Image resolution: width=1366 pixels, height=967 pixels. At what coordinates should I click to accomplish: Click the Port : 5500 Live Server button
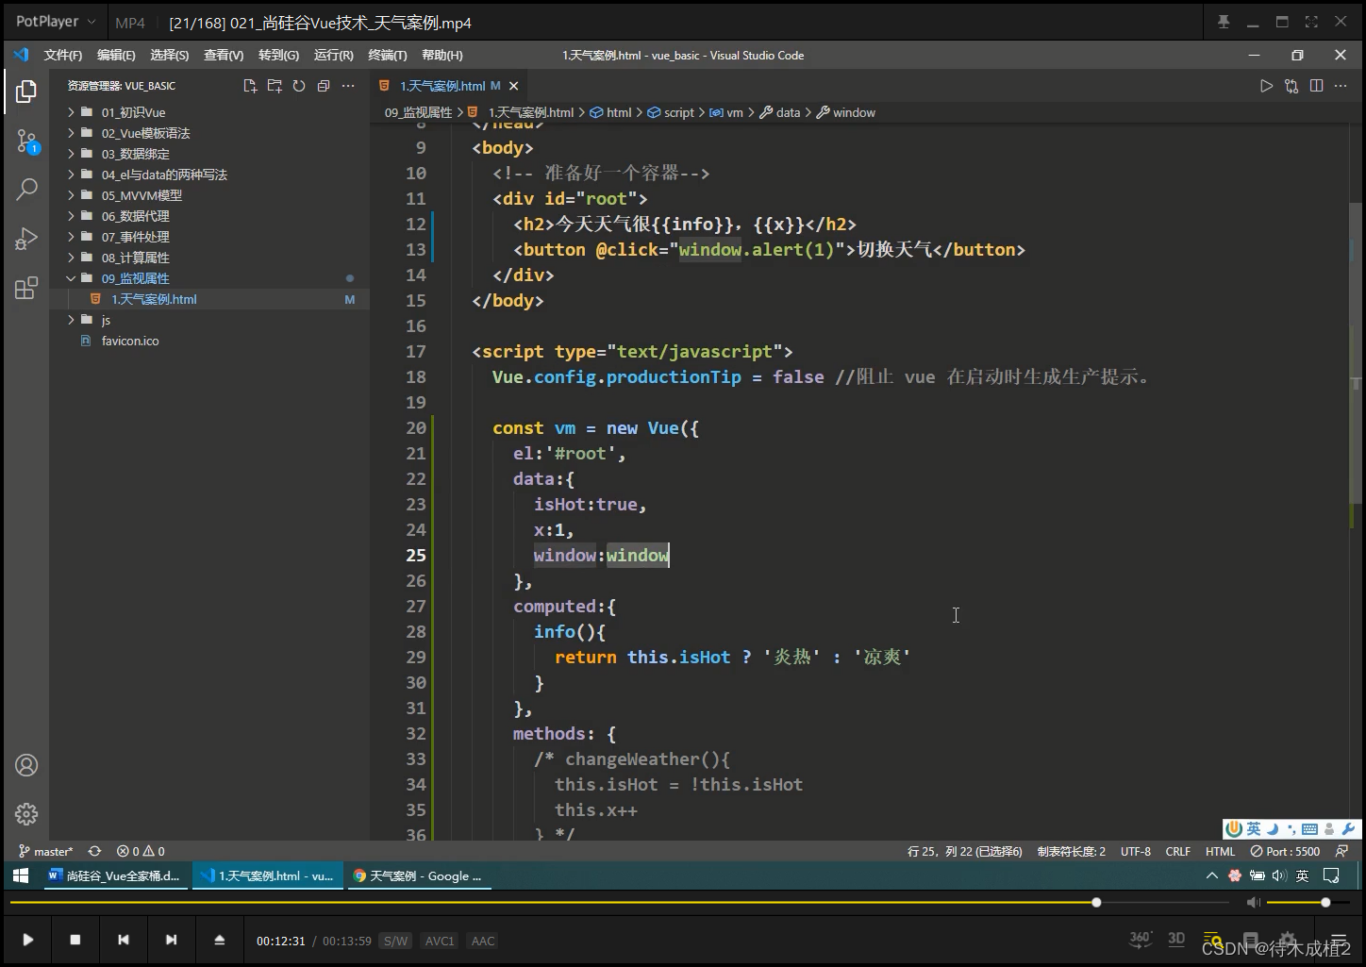(x=1285, y=851)
